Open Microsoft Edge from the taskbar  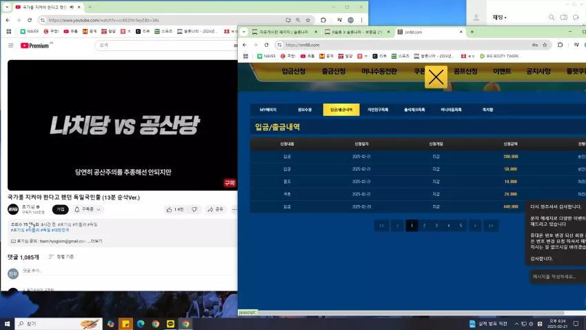[x=141, y=324]
